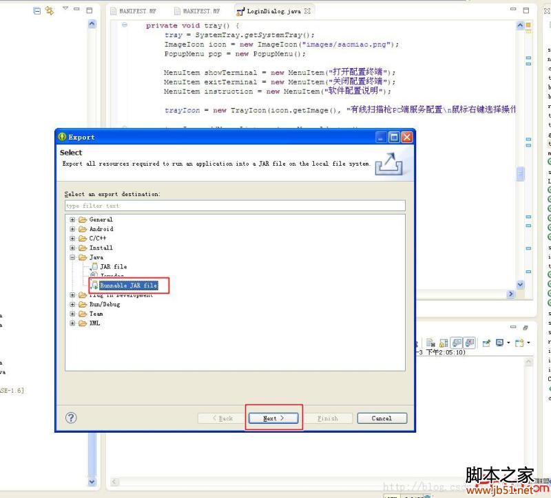Click the Collapse All icon in Package Explorer
The height and width of the screenshot is (498, 551).
point(37,10)
